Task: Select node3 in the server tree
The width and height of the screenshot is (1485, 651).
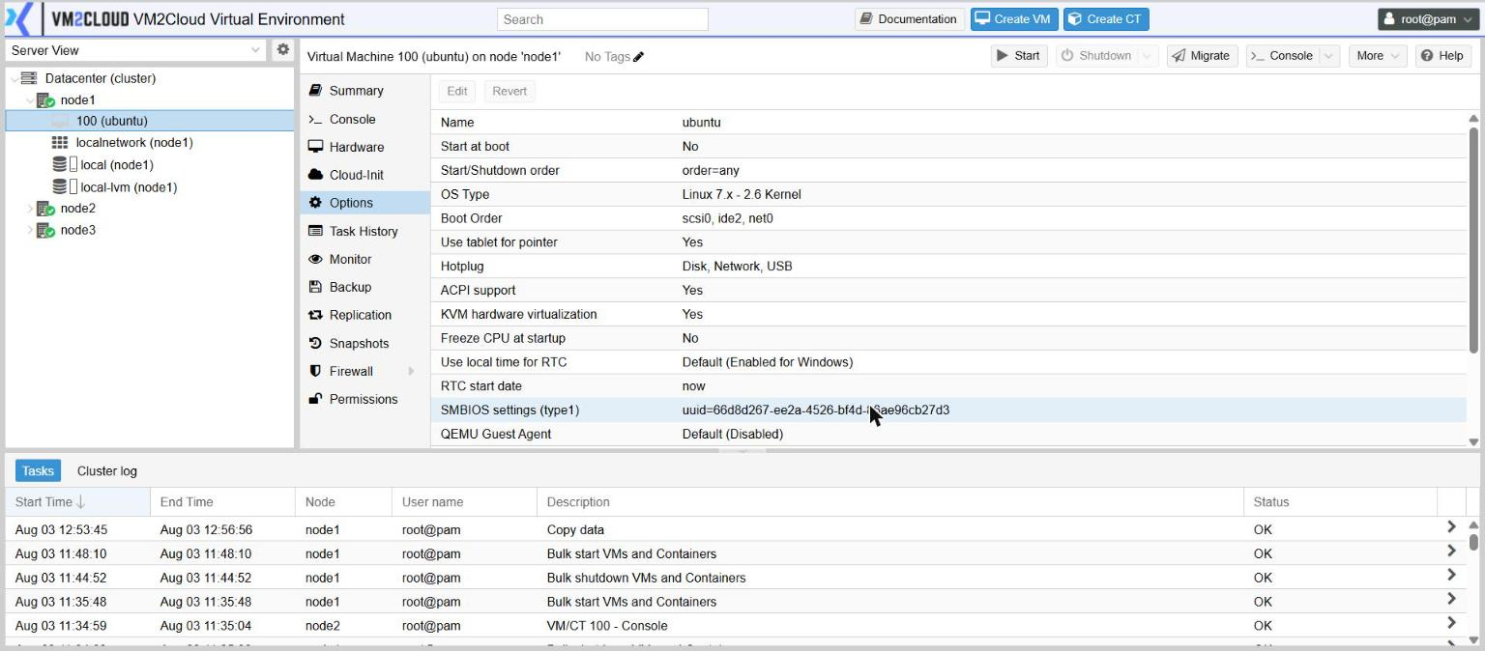Action: pyautogui.click(x=77, y=230)
